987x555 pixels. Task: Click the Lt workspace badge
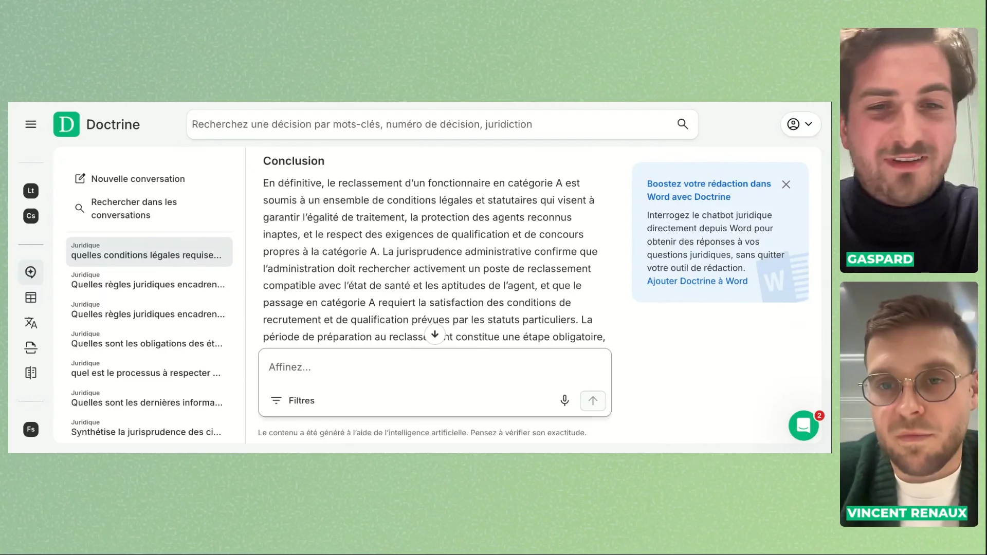pos(31,191)
